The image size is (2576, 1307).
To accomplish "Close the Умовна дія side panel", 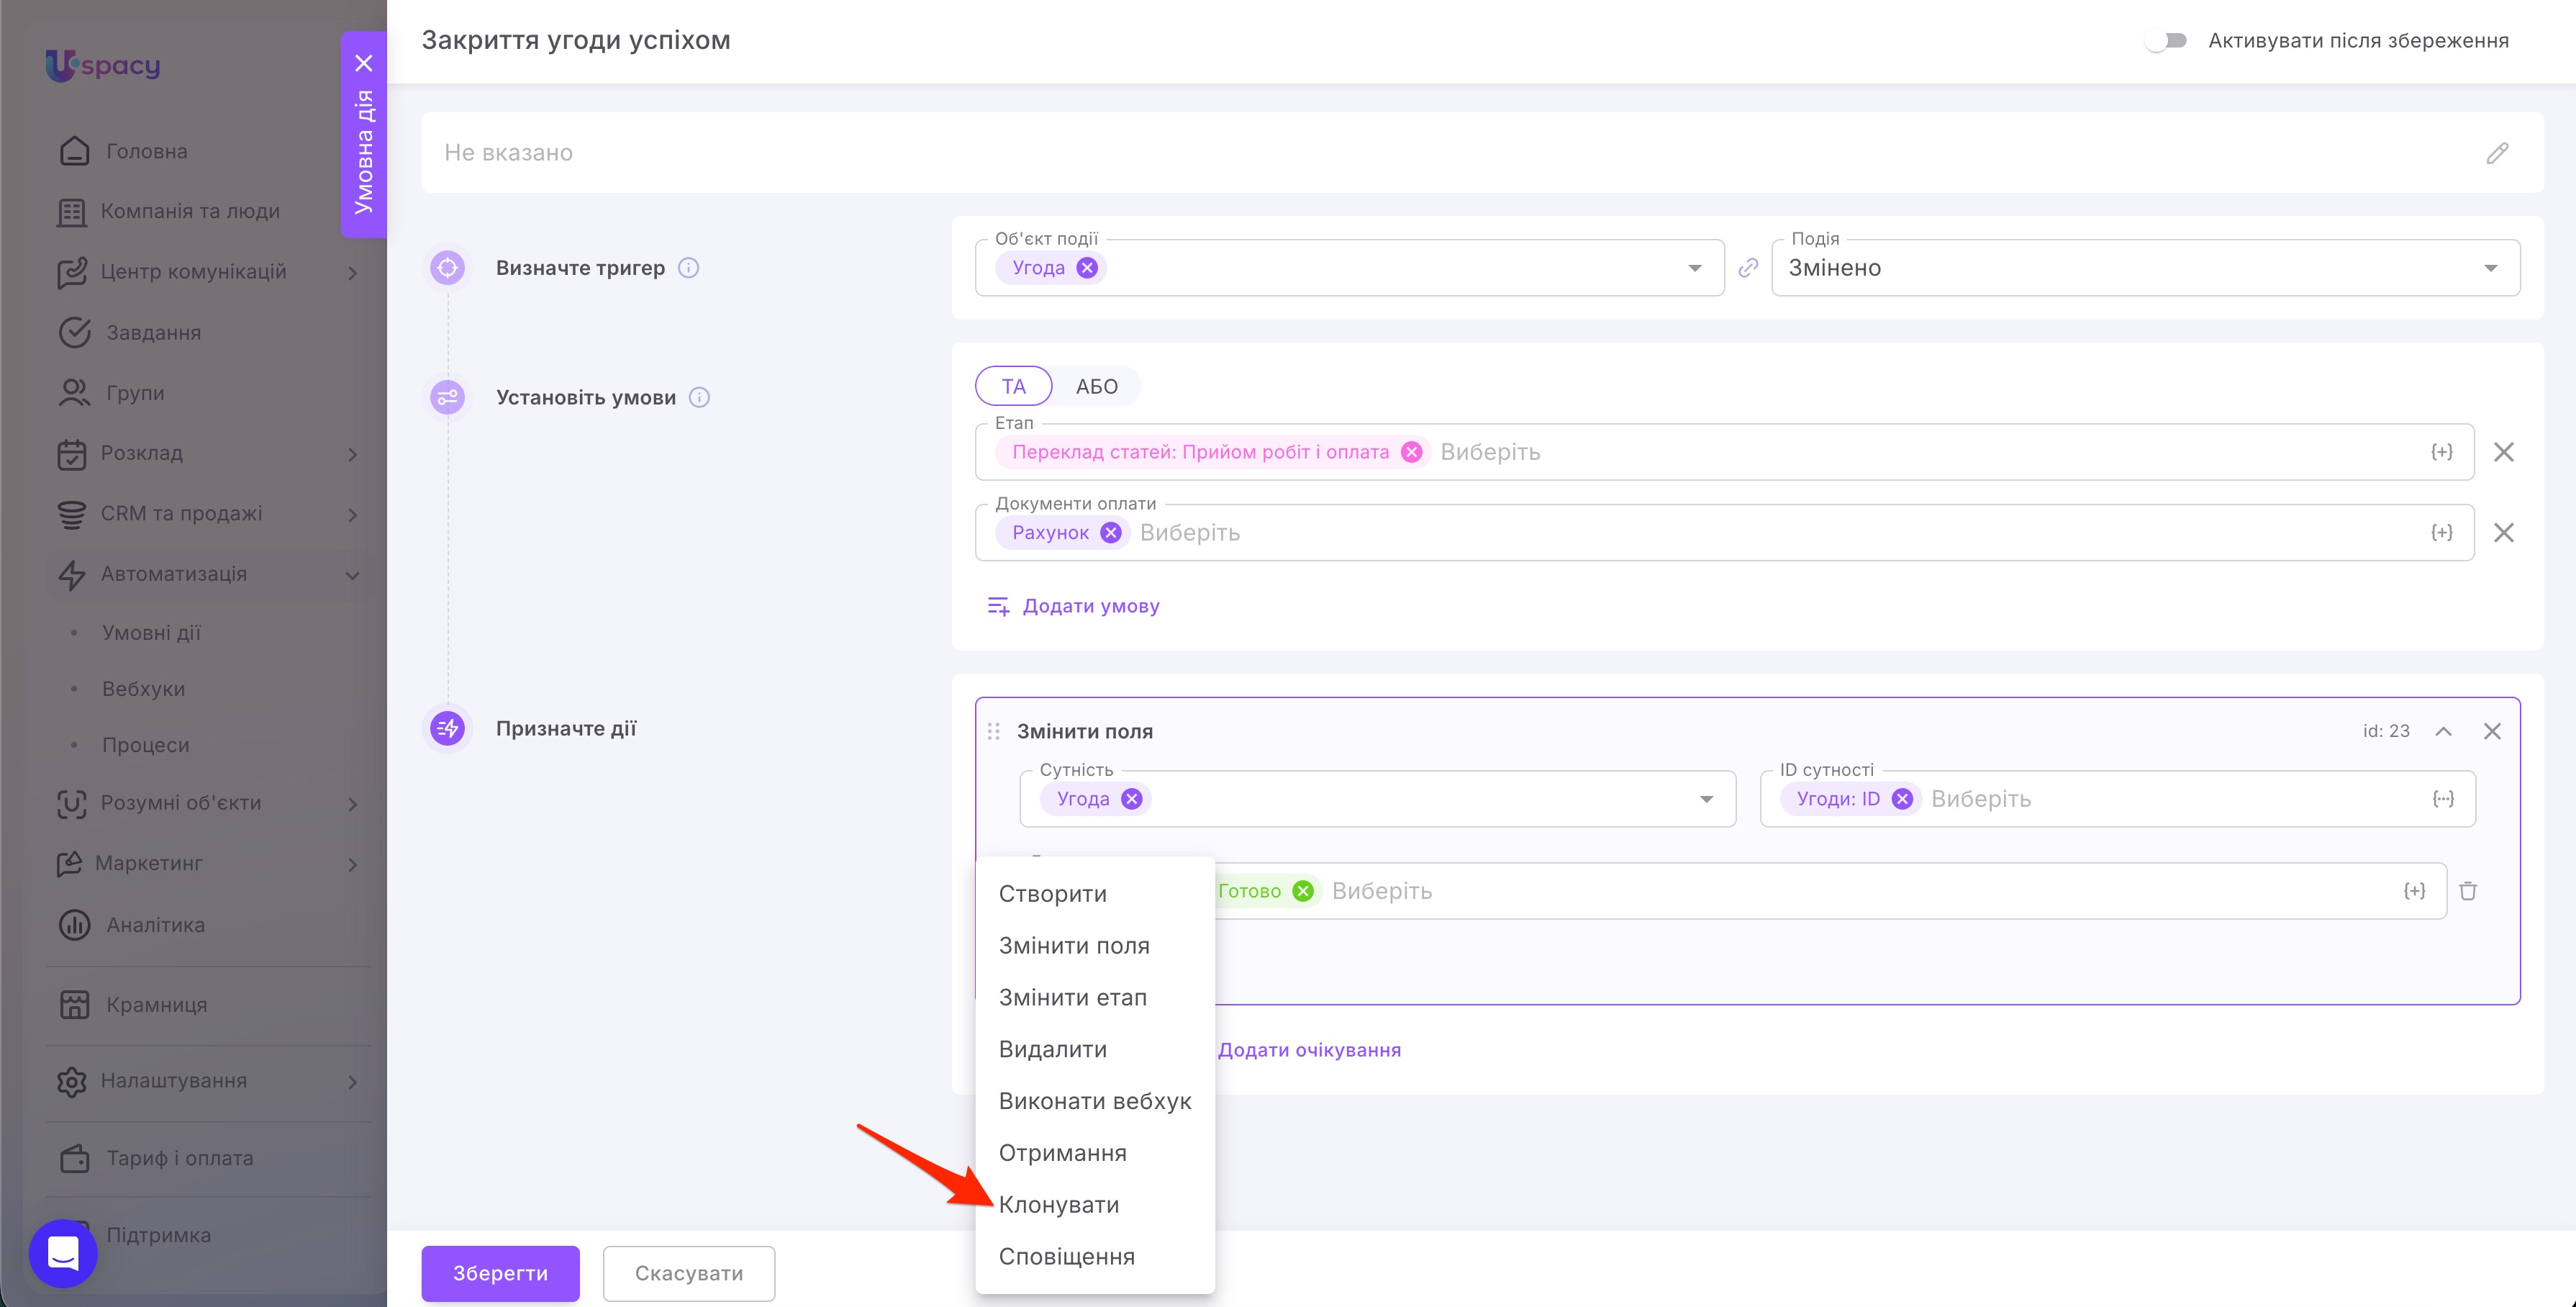I will click(x=364, y=63).
